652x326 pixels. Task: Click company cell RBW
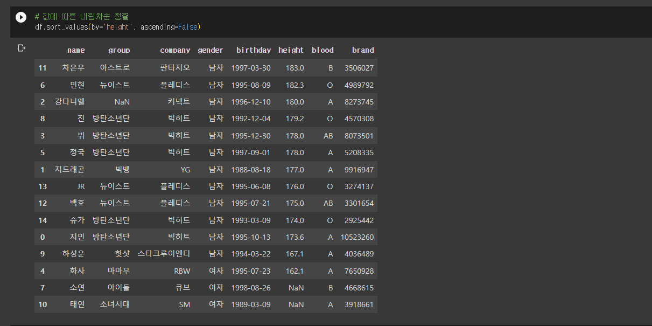click(x=182, y=271)
